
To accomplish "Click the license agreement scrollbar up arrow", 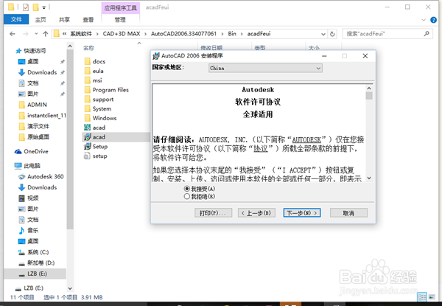I will [369, 88].
